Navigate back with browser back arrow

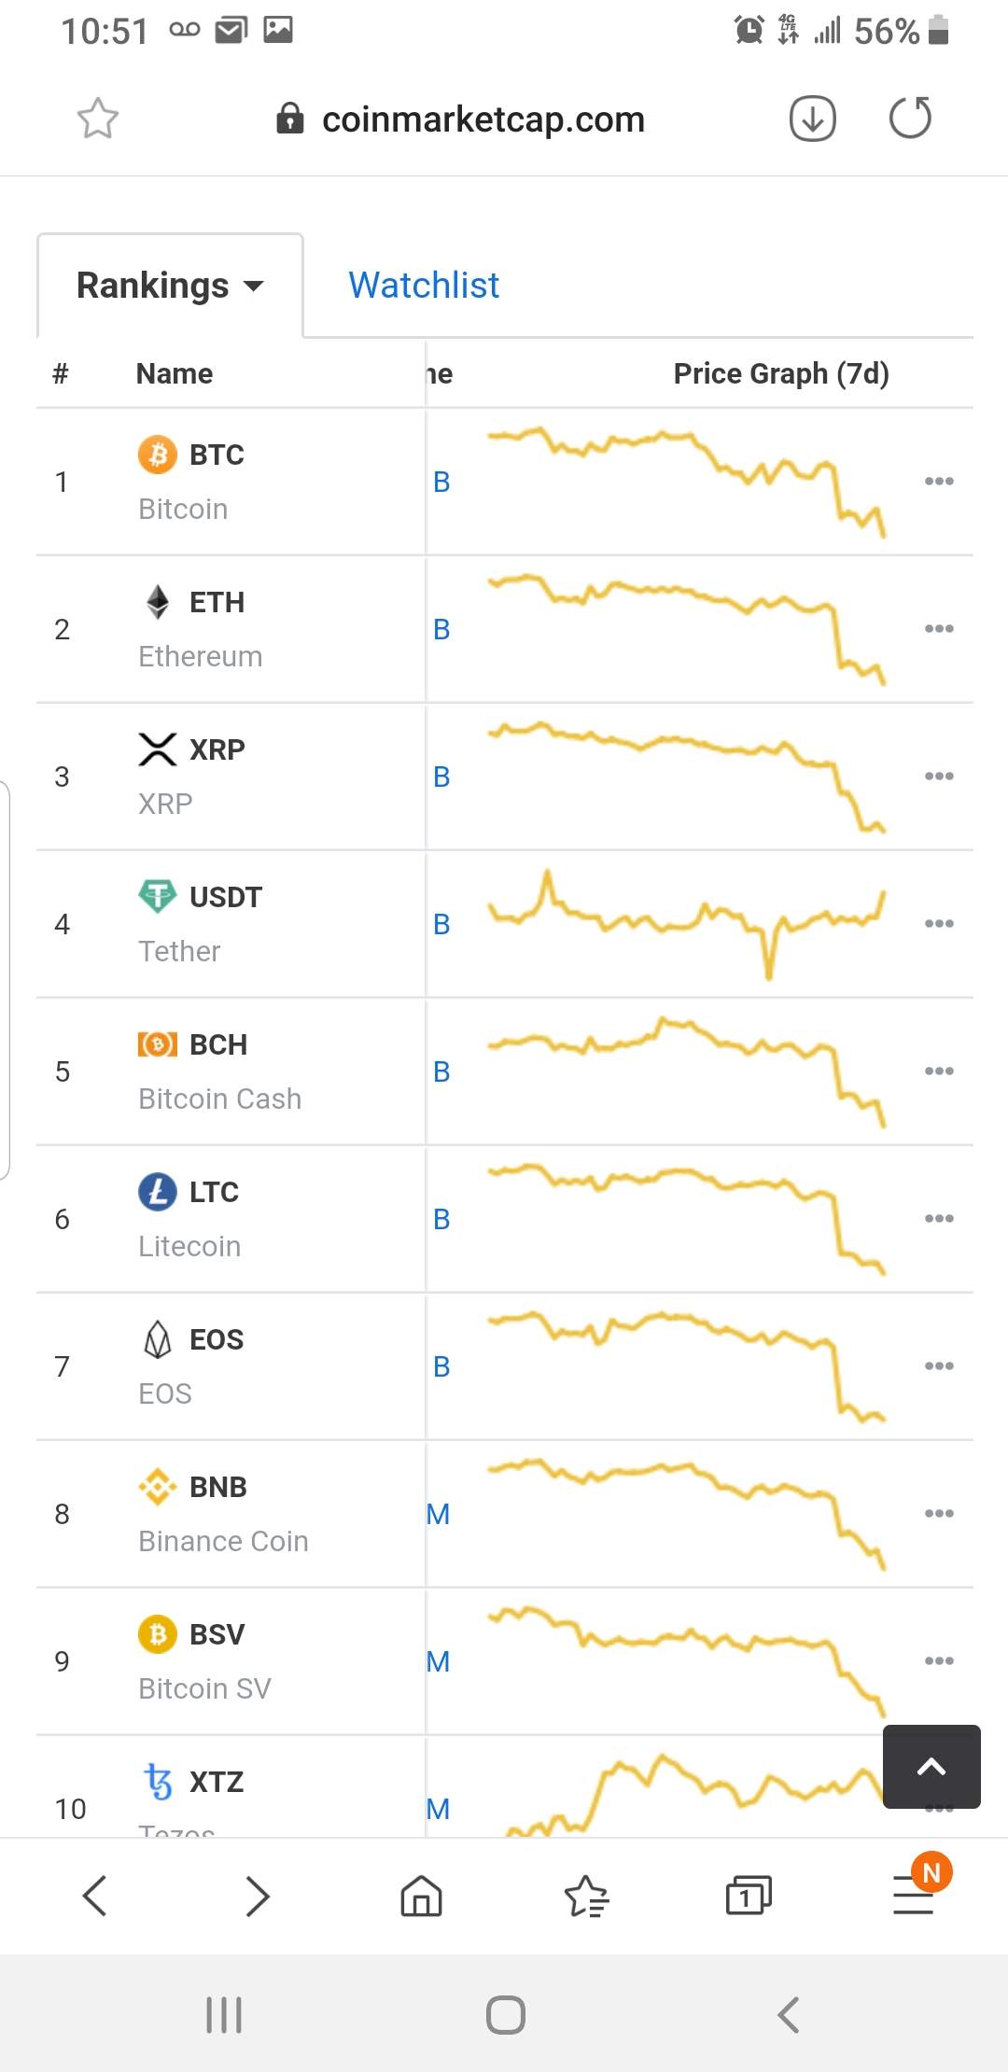[95, 1896]
